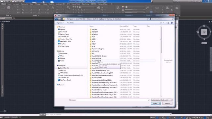Switch to the Annotate ribbon tab in AutoCAD
The height and width of the screenshot is (119, 212).
click(16, 4)
